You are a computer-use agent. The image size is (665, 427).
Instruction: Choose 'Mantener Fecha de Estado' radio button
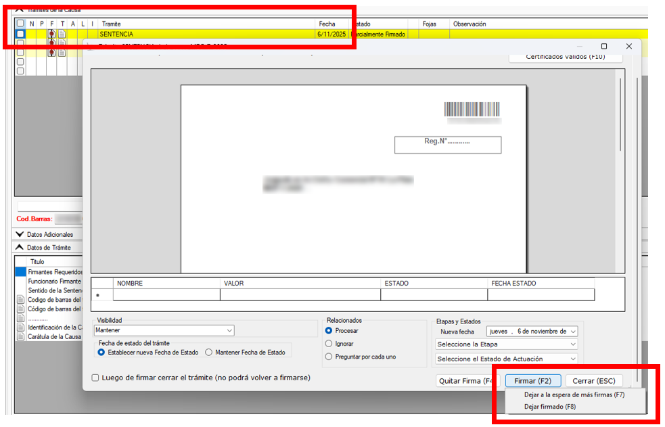pyautogui.click(x=209, y=352)
